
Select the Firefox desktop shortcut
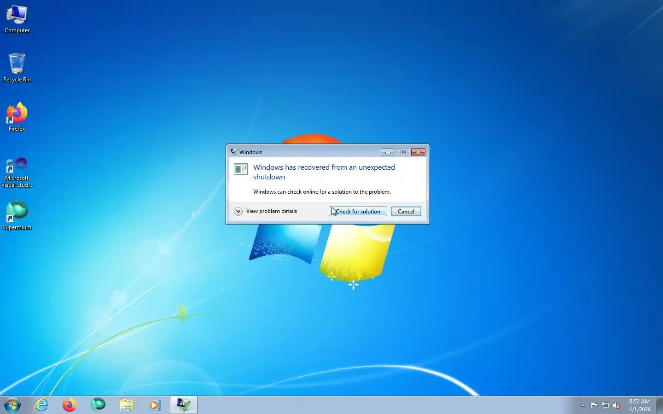pos(17,117)
